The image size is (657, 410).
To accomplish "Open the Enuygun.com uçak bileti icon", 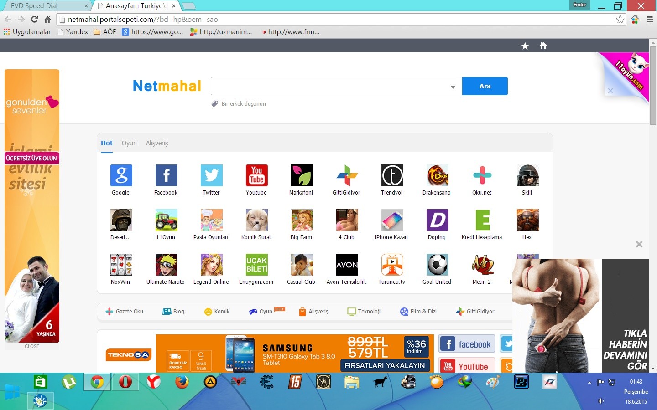I will [x=256, y=265].
